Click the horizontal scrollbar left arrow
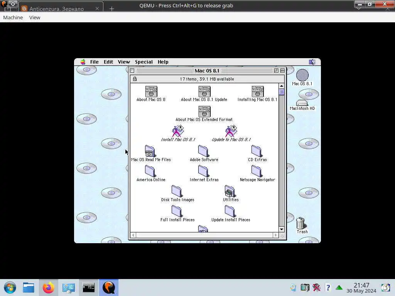Viewport: 395px width, 296px height. [133, 235]
